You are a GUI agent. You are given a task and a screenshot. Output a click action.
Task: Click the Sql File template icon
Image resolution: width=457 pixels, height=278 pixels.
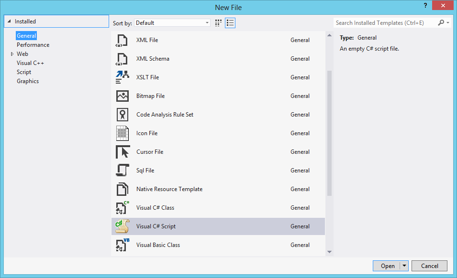click(x=123, y=171)
